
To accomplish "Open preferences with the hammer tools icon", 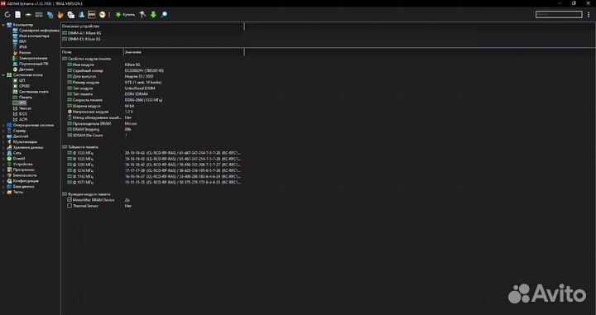I will tap(142, 15).
